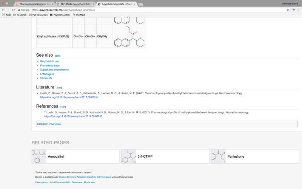Screen dimensions: 302x189
Task: Close the 10.1016 neuropharm tab
Action: point(94,4)
